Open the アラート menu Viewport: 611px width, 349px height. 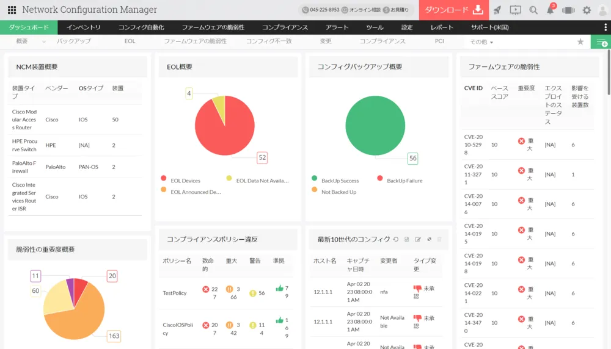point(337,27)
